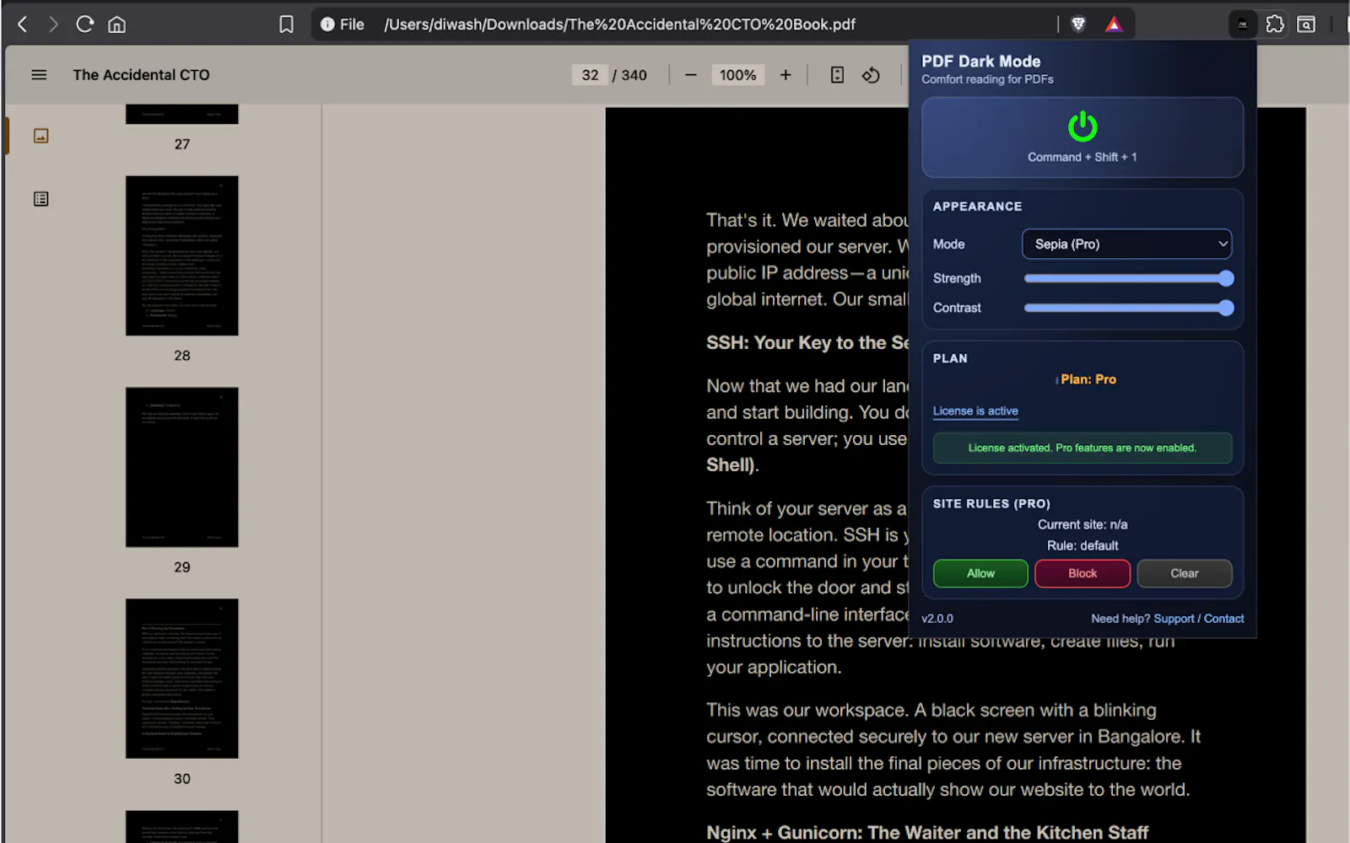Image resolution: width=1350 pixels, height=843 pixels.
Task: Bookmark this PDF with the bookmark icon
Action: click(x=286, y=24)
